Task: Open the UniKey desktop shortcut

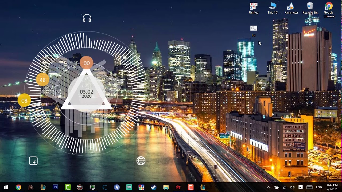Action: point(253,8)
